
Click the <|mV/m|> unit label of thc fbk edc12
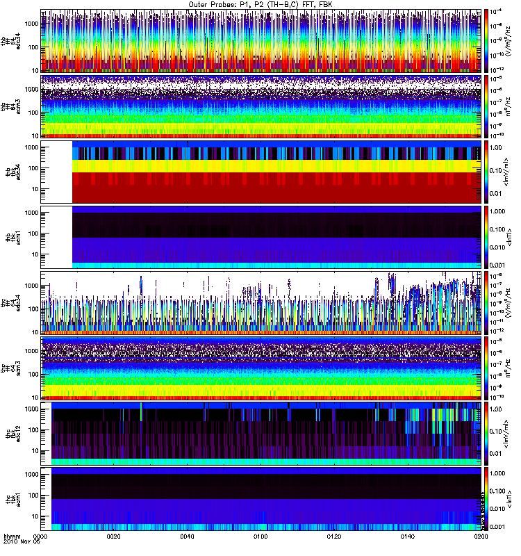click(x=506, y=434)
